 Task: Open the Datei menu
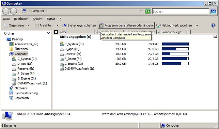6,19
